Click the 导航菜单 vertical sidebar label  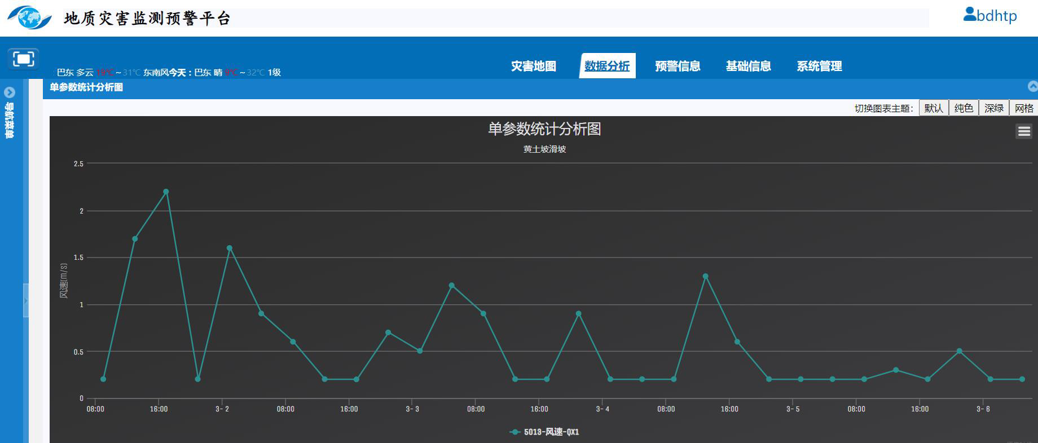pyautogui.click(x=10, y=120)
